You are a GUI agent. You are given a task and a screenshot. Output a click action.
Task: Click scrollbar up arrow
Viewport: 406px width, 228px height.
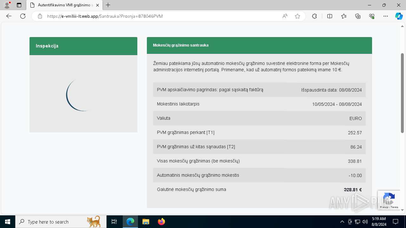(403, 26)
